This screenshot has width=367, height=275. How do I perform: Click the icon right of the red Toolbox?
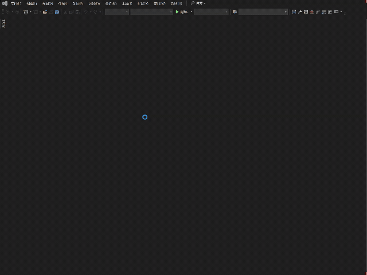[x=318, y=12]
